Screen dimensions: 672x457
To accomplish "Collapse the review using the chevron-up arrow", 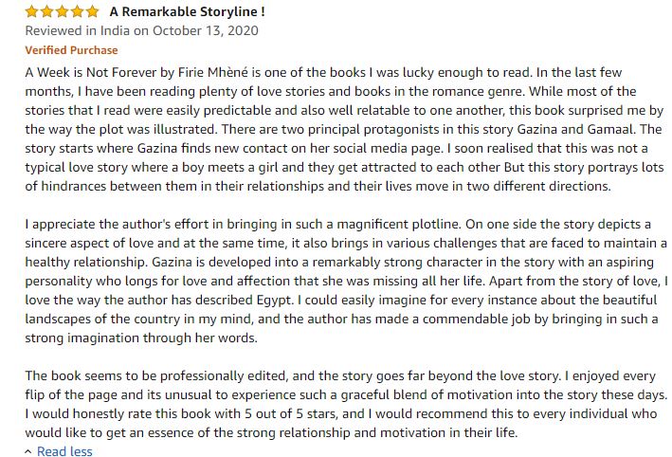I will (x=28, y=451).
